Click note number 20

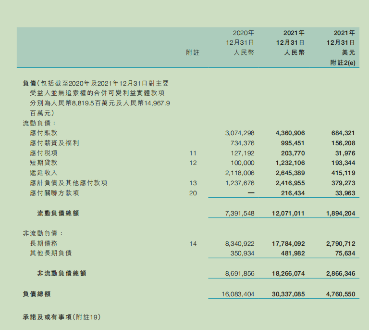coord(193,193)
